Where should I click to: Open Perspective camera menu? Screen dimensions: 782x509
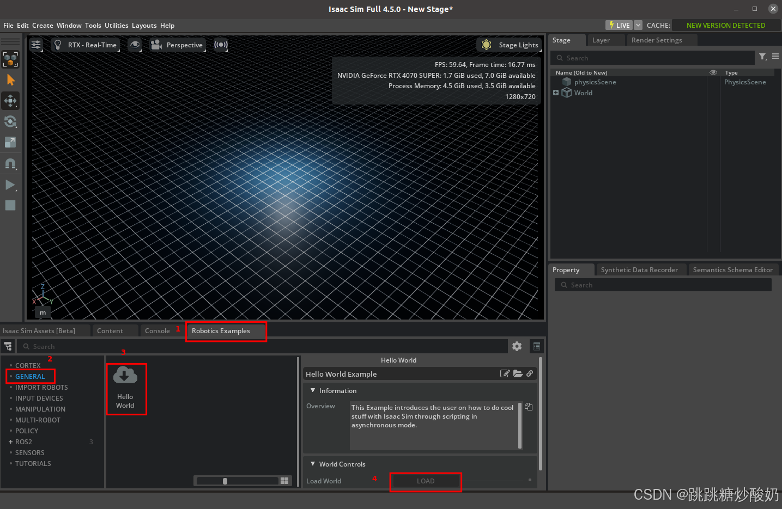tap(177, 45)
